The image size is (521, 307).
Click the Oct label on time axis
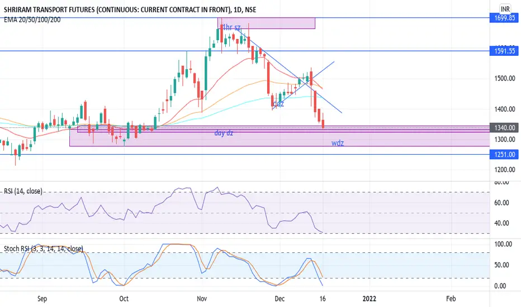point(124,299)
